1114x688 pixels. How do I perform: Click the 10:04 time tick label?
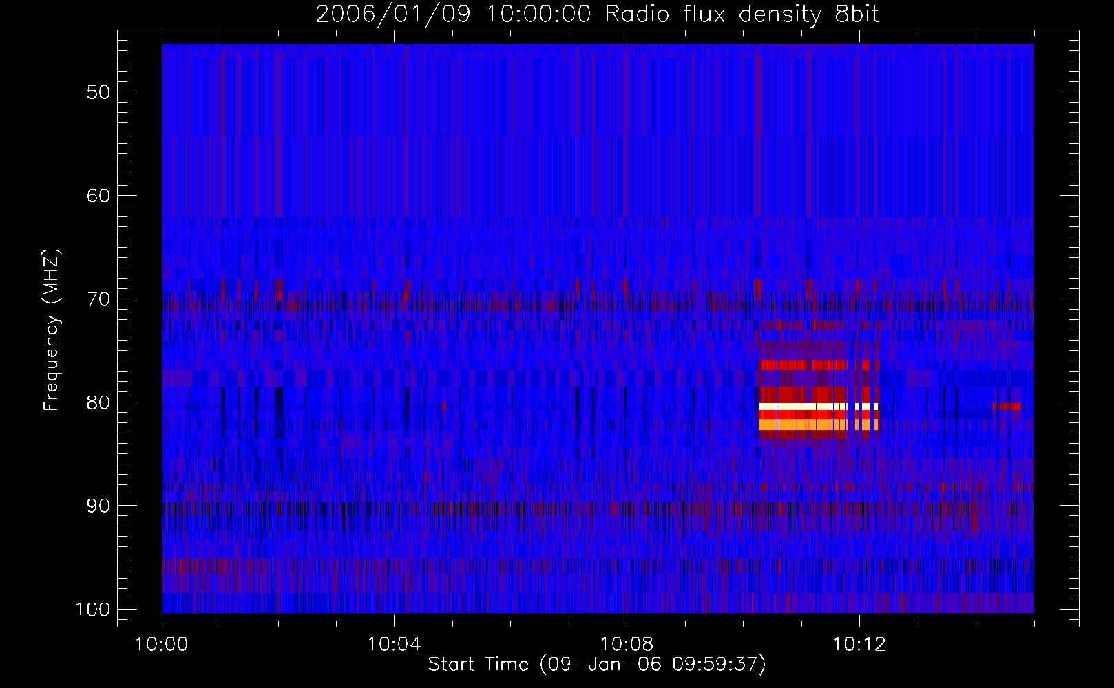tap(395, 645)
